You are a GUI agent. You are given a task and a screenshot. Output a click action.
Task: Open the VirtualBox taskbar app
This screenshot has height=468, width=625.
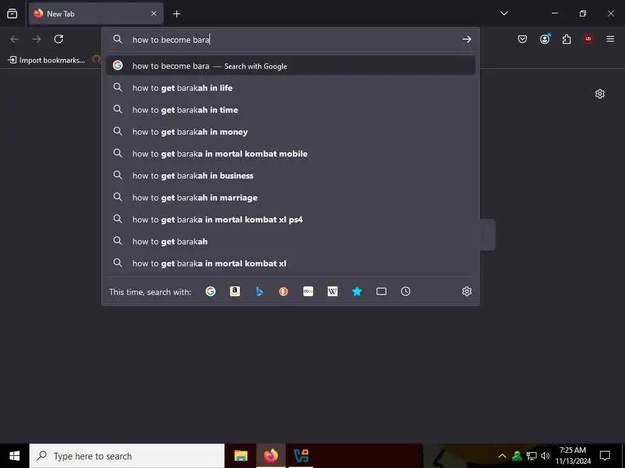point(301,456)
